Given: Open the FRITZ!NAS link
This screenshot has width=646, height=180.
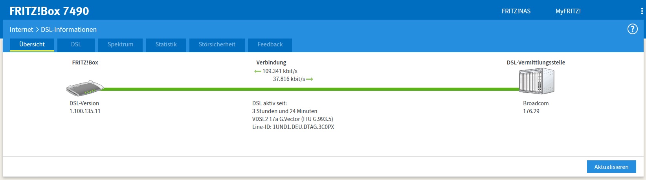Looking at the screenshot, I should pyautogui.click(x=516, y=11).
